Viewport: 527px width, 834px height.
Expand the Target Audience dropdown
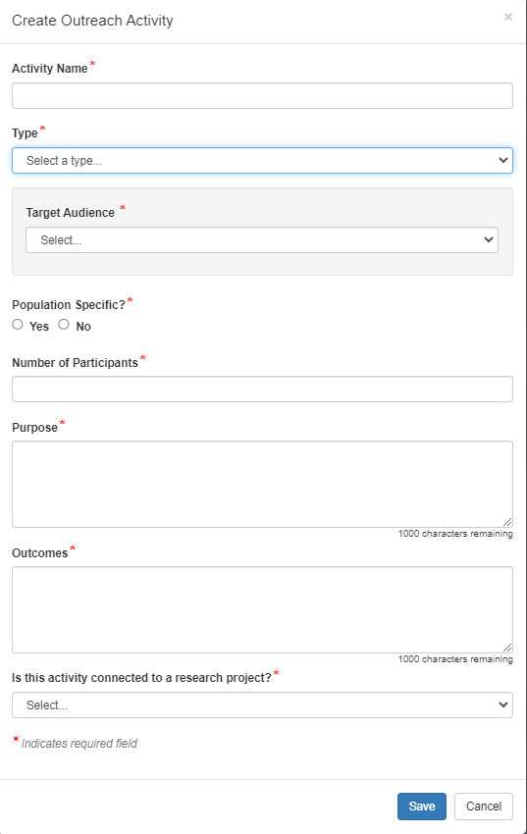(262, 239)
